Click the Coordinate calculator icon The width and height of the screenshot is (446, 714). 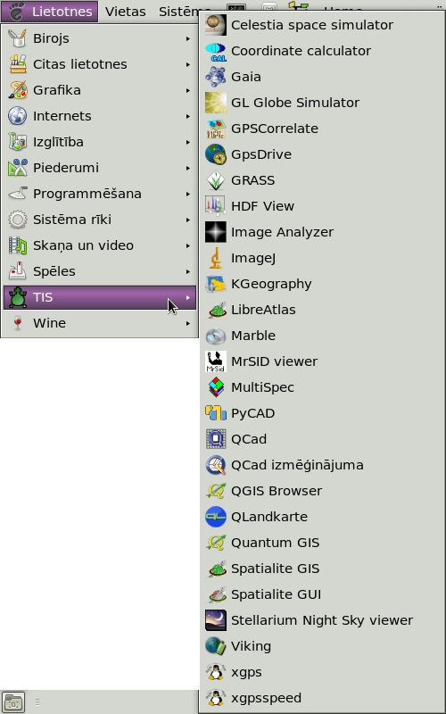[x=216, y=51]
